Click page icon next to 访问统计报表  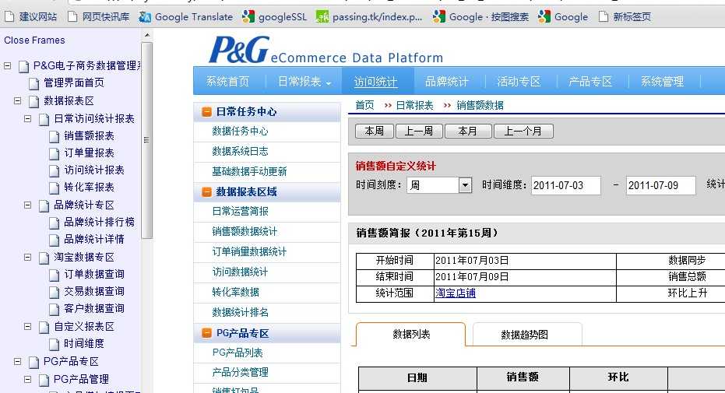pyautogui.click(x=54, y=171)
